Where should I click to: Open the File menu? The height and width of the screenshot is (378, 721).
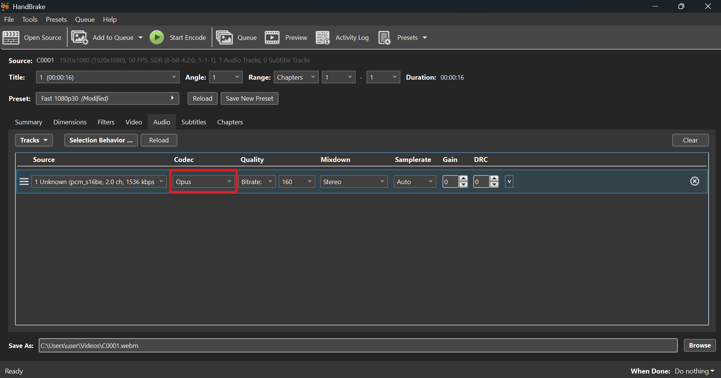coord(9,20)
